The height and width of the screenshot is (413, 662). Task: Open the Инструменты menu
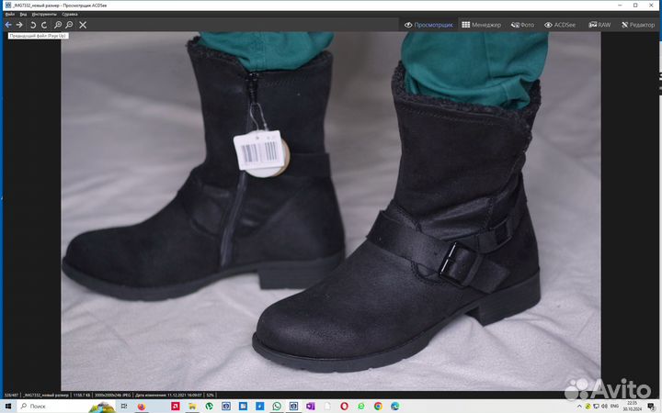tap(44, 15)
